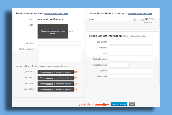Click into the Site Description text area

[x=59, y=54]
